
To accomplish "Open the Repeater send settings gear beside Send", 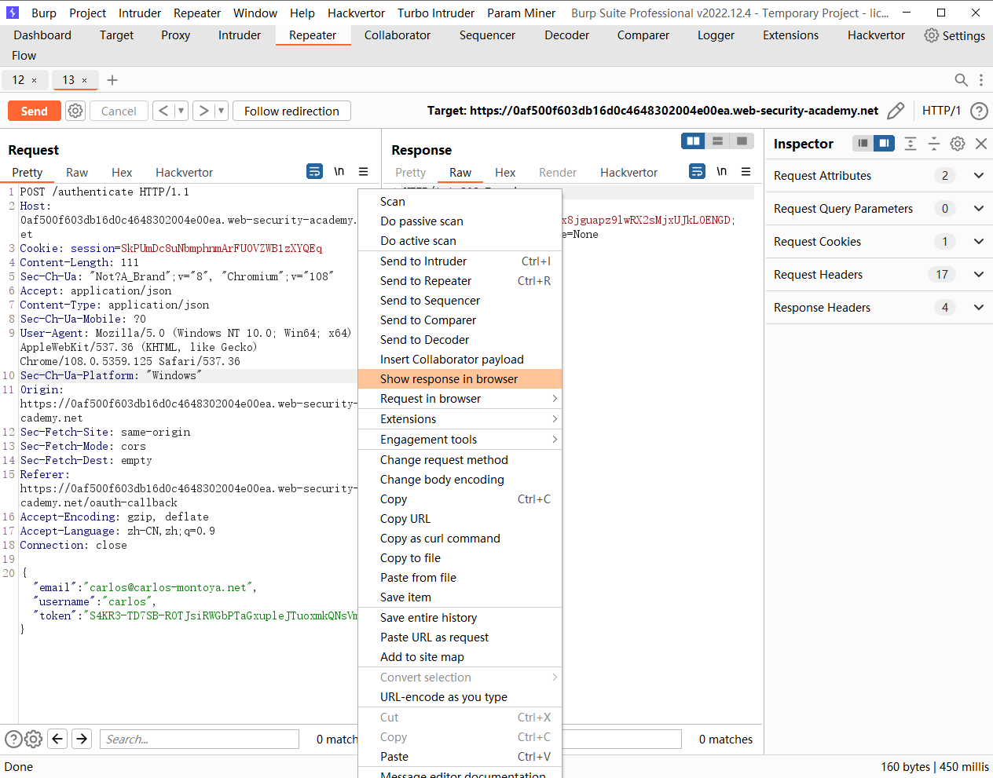I will [x=75, y=111].
